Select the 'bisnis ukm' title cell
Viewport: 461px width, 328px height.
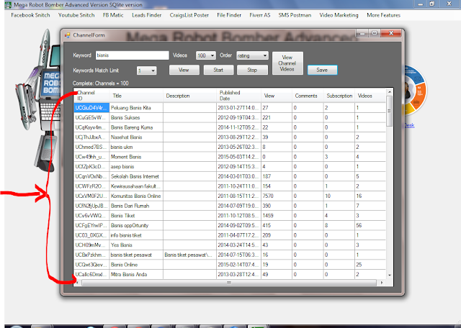coord(136,147)
